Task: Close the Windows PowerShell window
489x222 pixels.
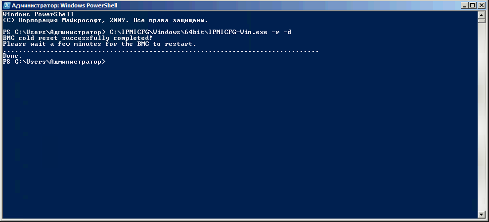Action: [x=482, y=5]
